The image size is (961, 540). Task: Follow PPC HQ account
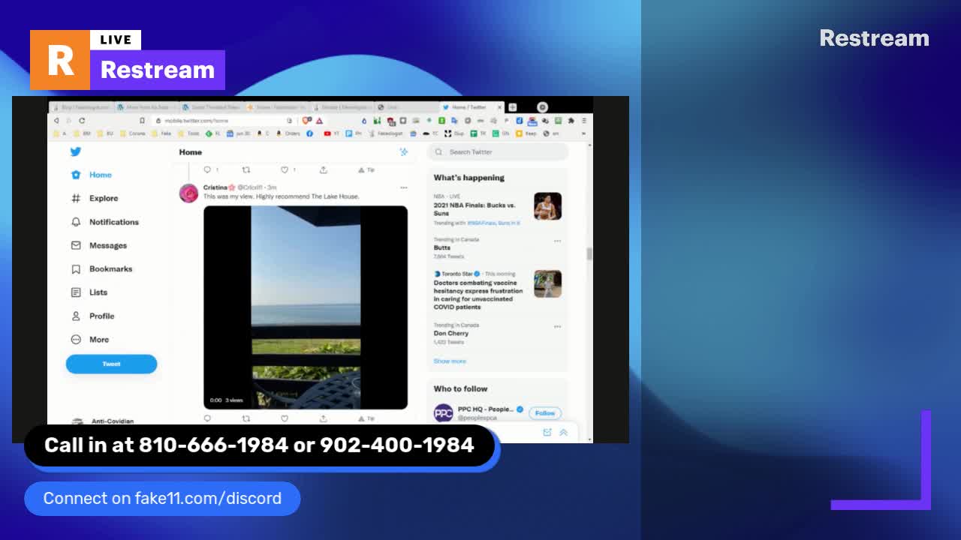coord(545,413)
